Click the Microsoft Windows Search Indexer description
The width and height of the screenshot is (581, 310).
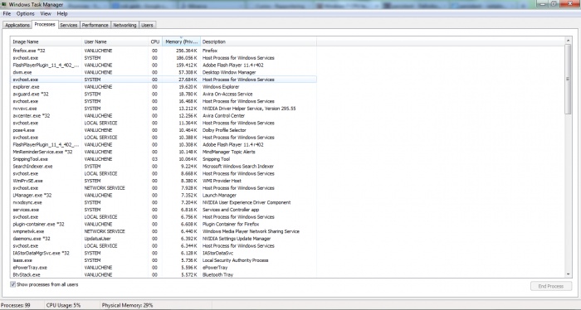238,166
